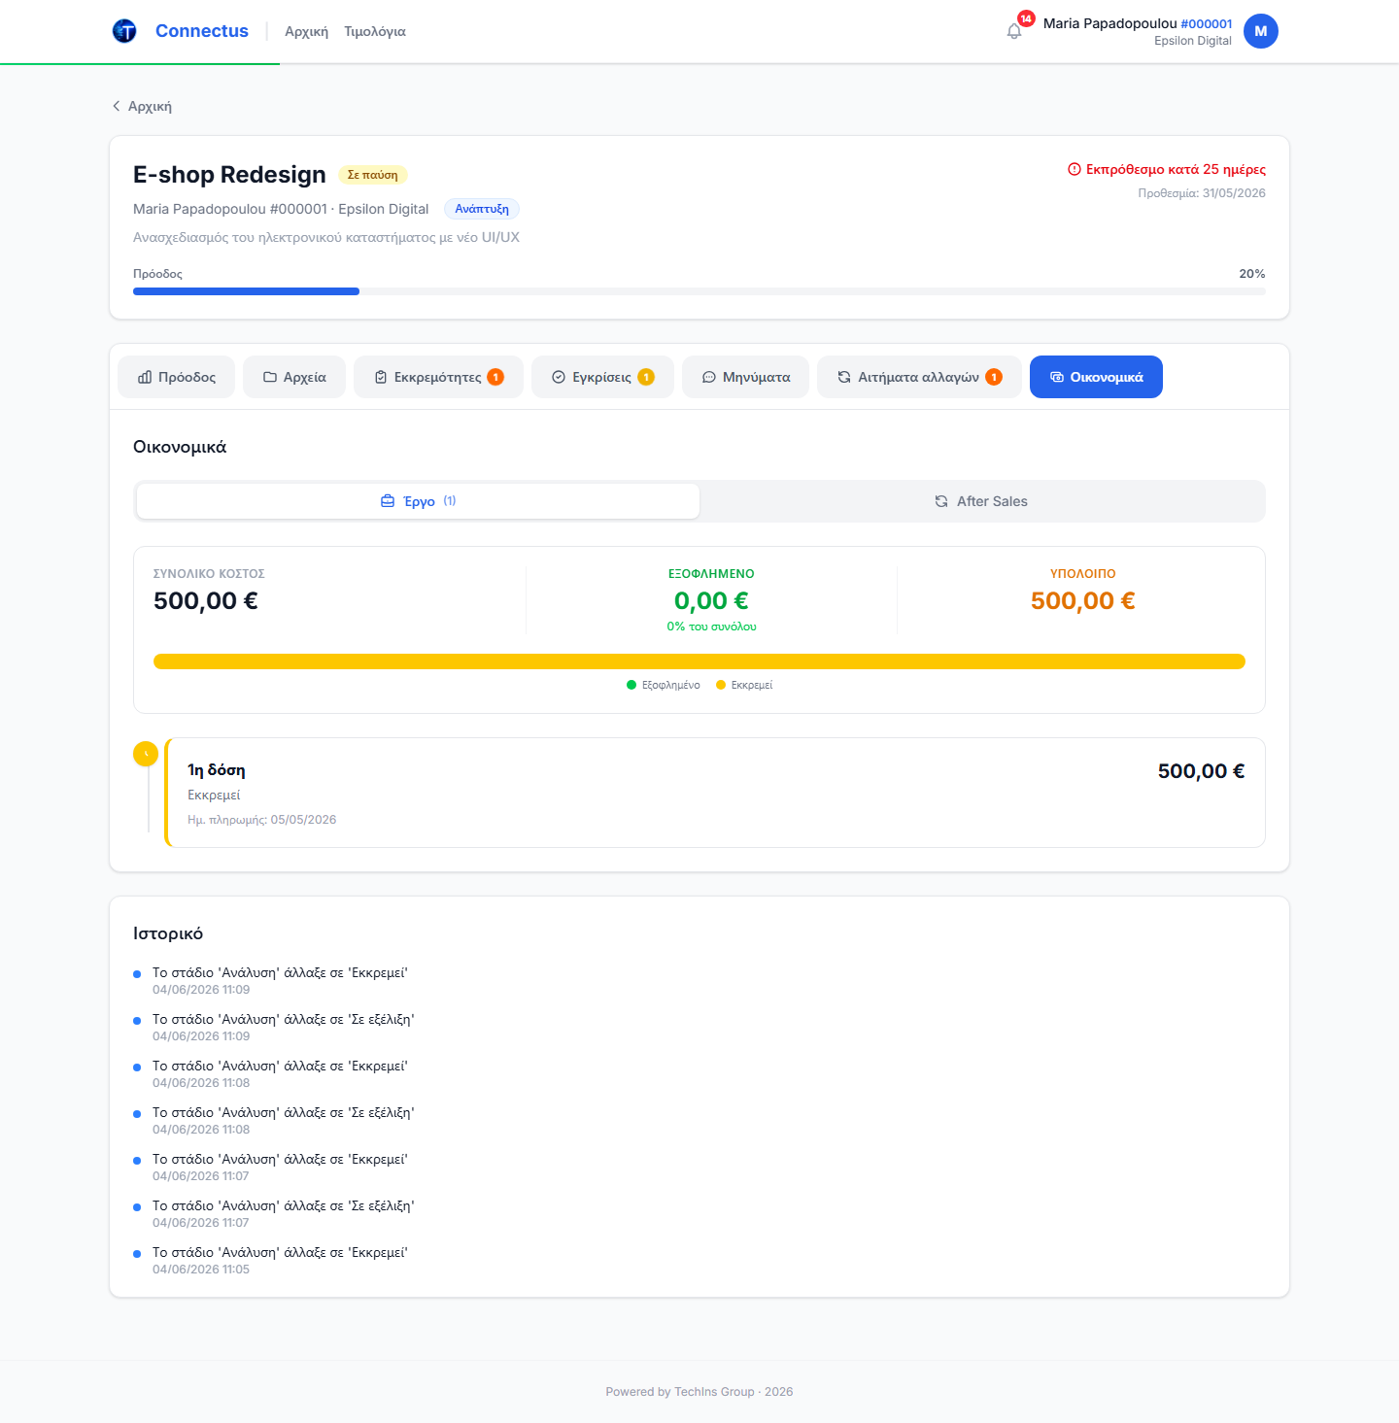Click the 'Ημ. πληρωμής: 05/05/2026' date
This screenshot has width=1399, height=1423.
tap(262, 820)
